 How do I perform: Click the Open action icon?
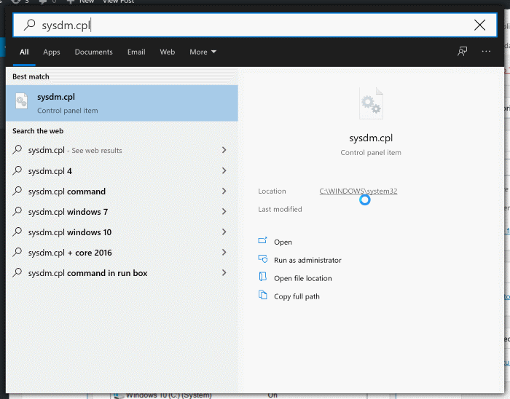tap(262, 240)
